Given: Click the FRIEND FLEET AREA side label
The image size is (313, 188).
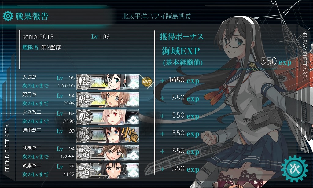Looking at the screenshot, I should [x=7, y=148].
